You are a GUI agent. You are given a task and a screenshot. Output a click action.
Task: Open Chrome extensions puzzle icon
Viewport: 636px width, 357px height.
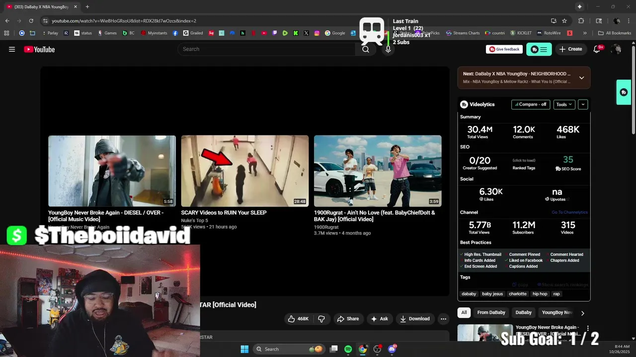pos(581,21)
